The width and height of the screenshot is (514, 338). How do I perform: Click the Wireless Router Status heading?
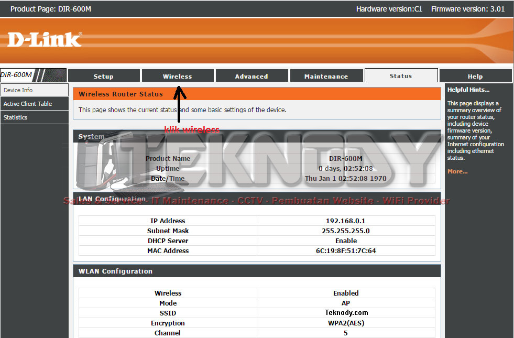(121, 94)
